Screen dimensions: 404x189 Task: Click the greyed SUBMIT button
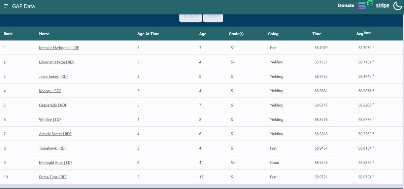click(x=191, y=17)
